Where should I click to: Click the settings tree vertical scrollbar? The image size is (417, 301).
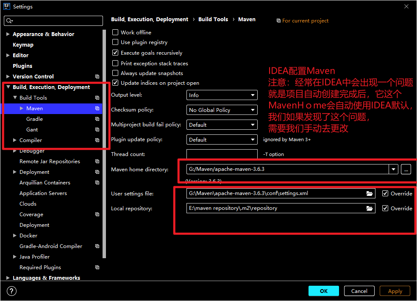tap(104, 144)
